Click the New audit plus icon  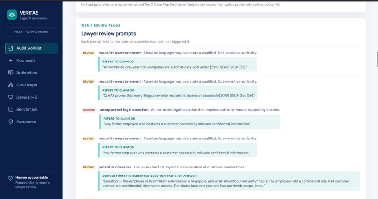click(11, 60)
